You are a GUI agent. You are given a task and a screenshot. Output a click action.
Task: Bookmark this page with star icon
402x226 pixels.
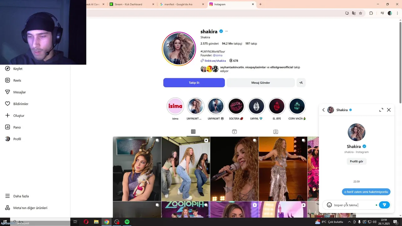pyautogui.click(x=361, y=13)
